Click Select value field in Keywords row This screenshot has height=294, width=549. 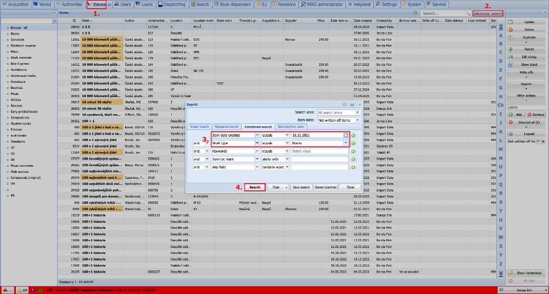(x=320, y=151)
